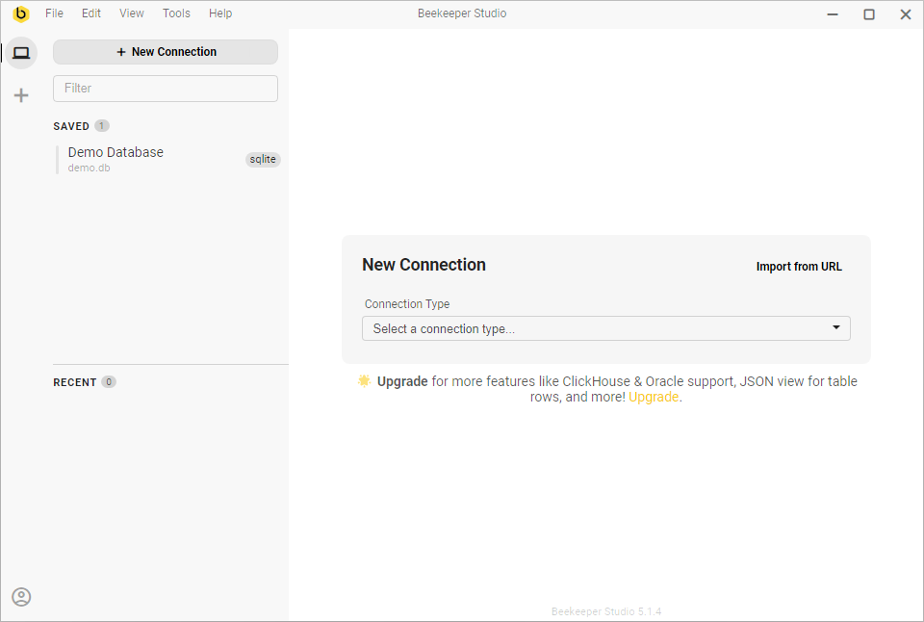Click the demo.db path text
The width and height of the screenshot is (924, 622).
click(x=89, y=168)
